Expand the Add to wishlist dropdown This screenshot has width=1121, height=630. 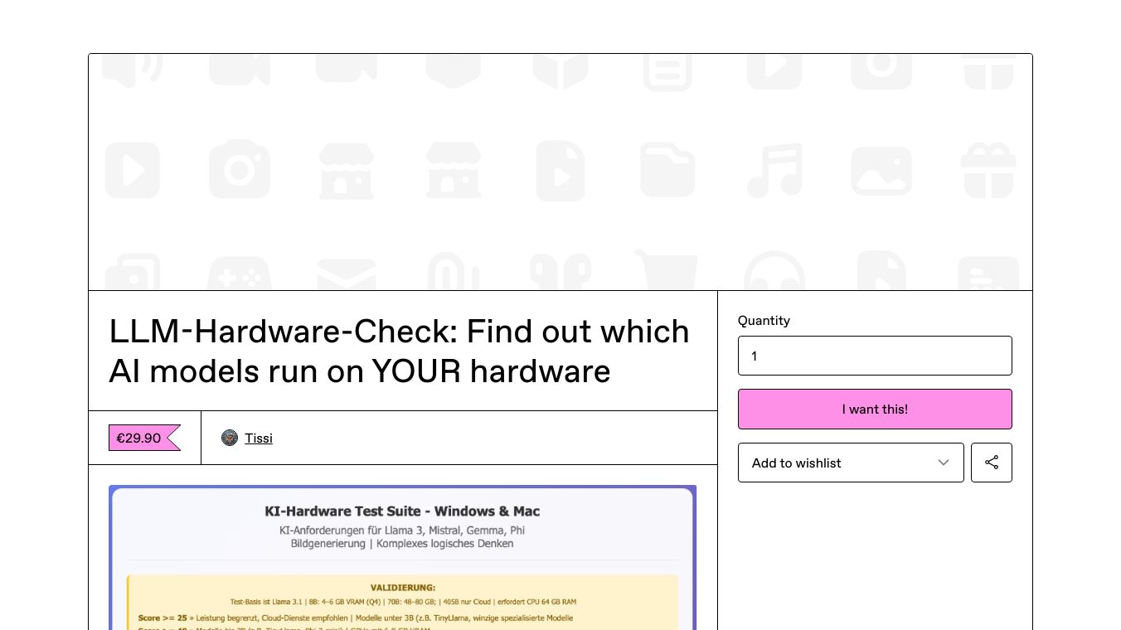tap(851, 463)
